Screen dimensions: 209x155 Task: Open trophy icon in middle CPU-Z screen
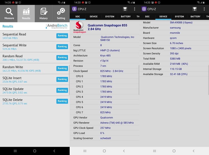(x=125, y=9)
